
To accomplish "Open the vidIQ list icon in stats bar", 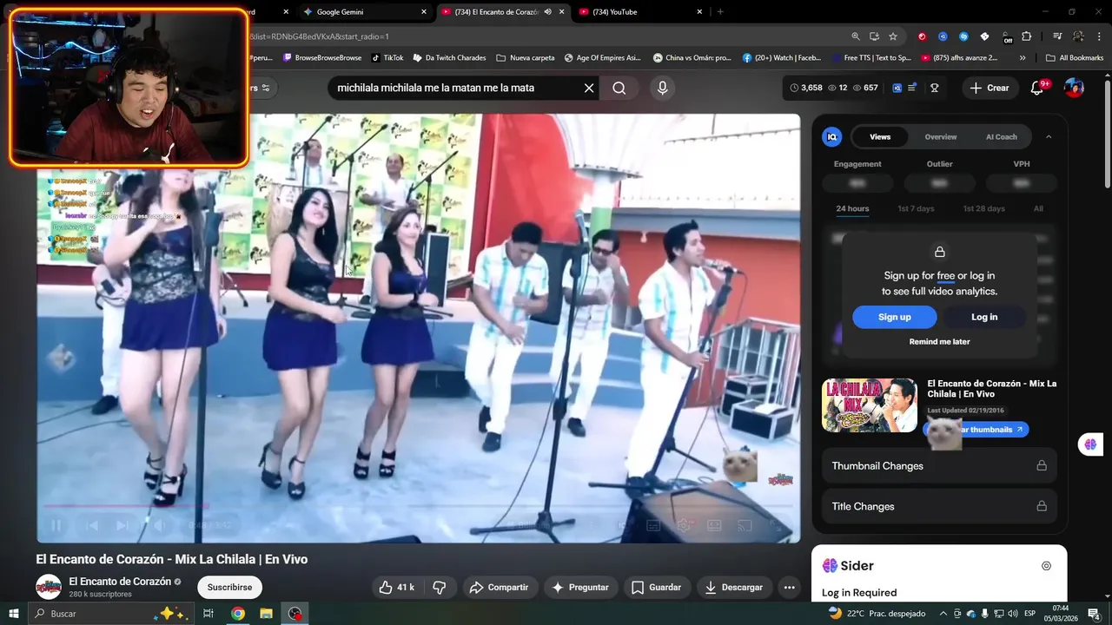I will tap(912, 88).
